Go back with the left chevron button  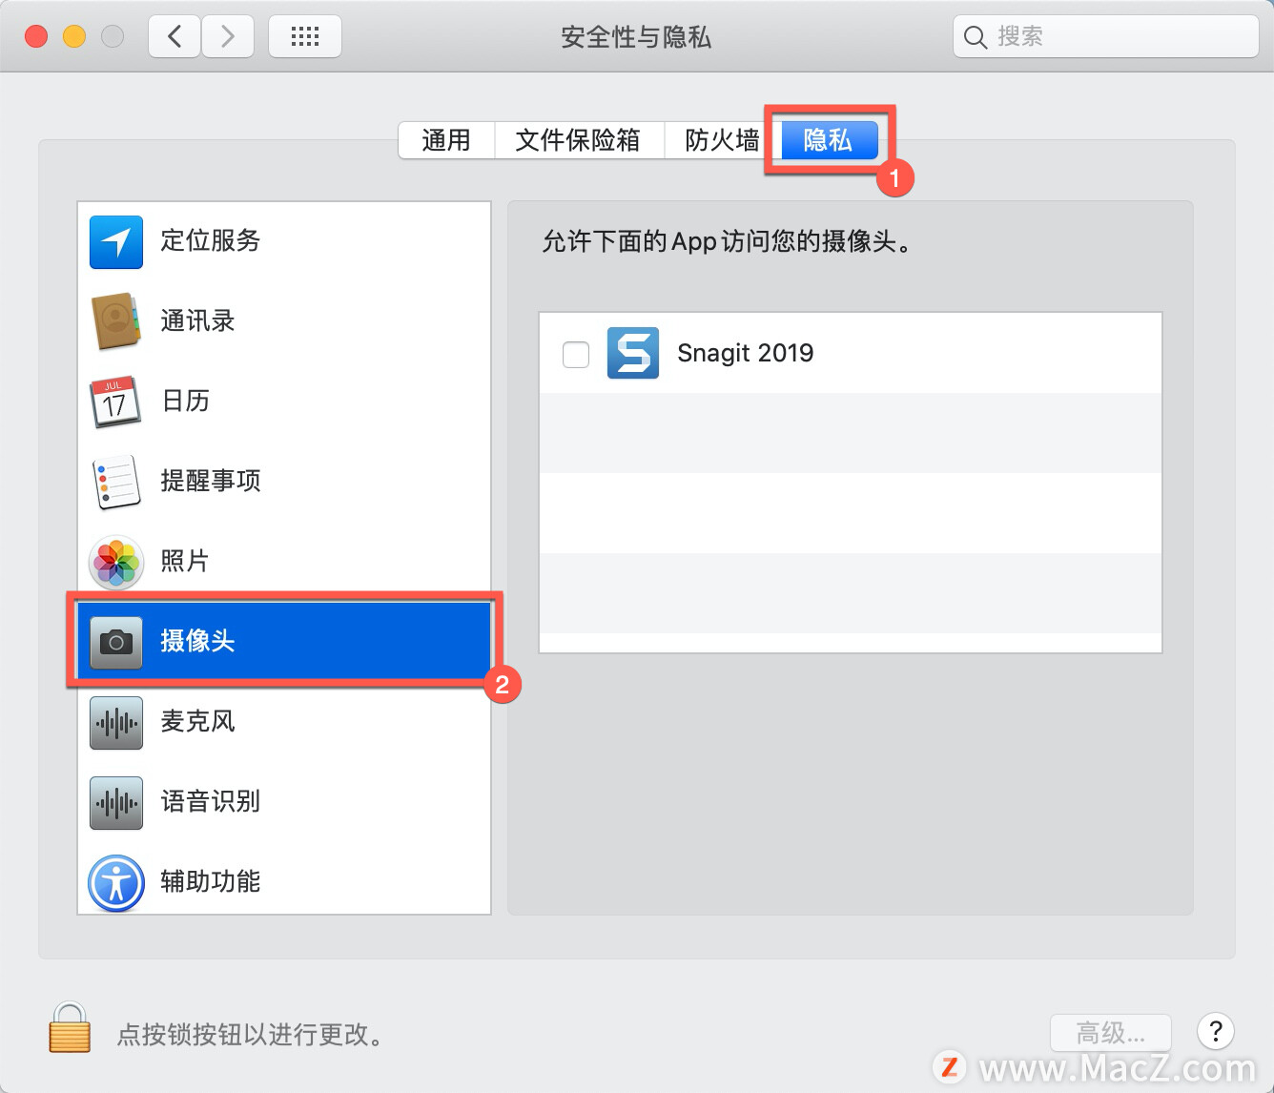tap(175, 36)
